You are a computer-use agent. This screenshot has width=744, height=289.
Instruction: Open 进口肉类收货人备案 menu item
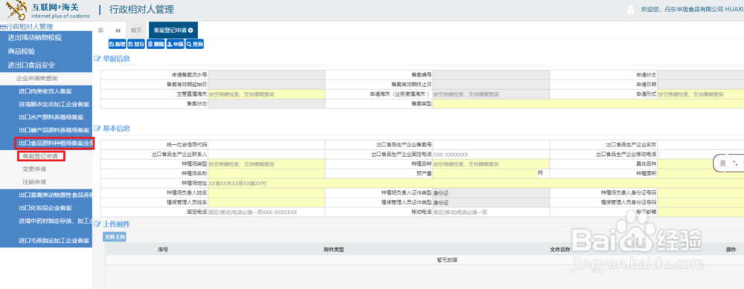(46, 91)
